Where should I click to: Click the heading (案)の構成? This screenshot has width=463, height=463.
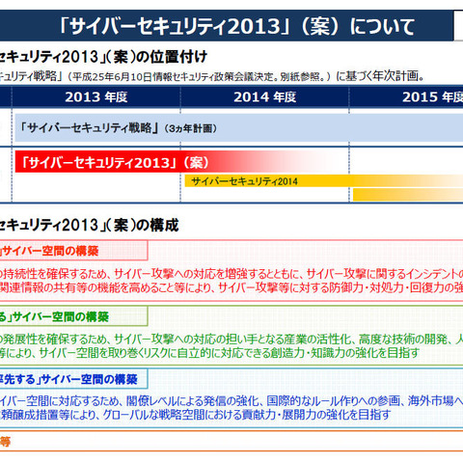142,225
